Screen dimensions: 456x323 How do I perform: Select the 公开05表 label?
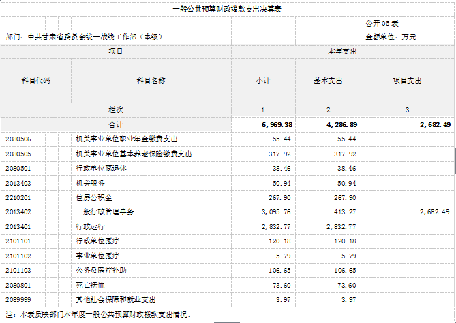[x=382, y=24]
